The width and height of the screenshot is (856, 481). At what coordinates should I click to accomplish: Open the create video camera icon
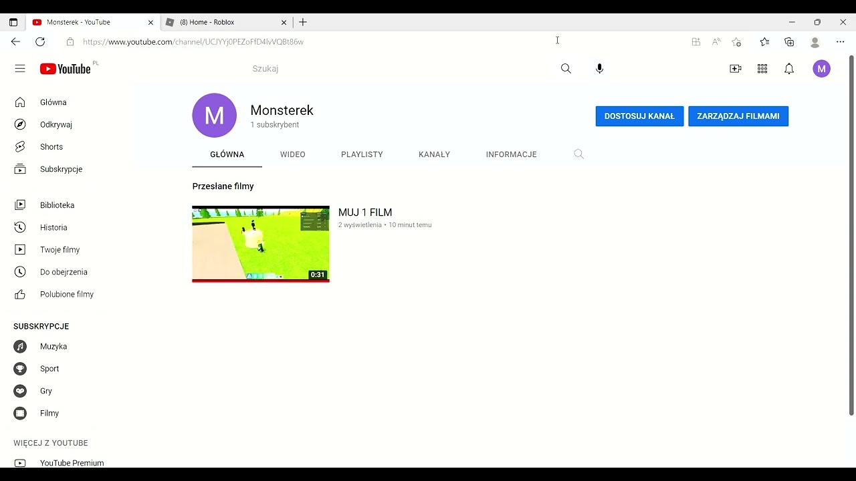[x=736, y=69]
